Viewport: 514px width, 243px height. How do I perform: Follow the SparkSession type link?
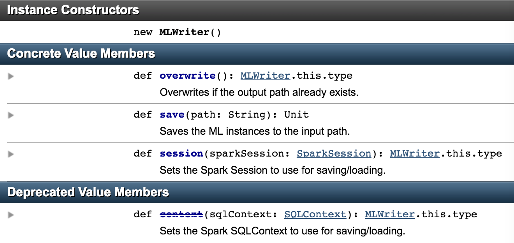click(x=334, y=153)
